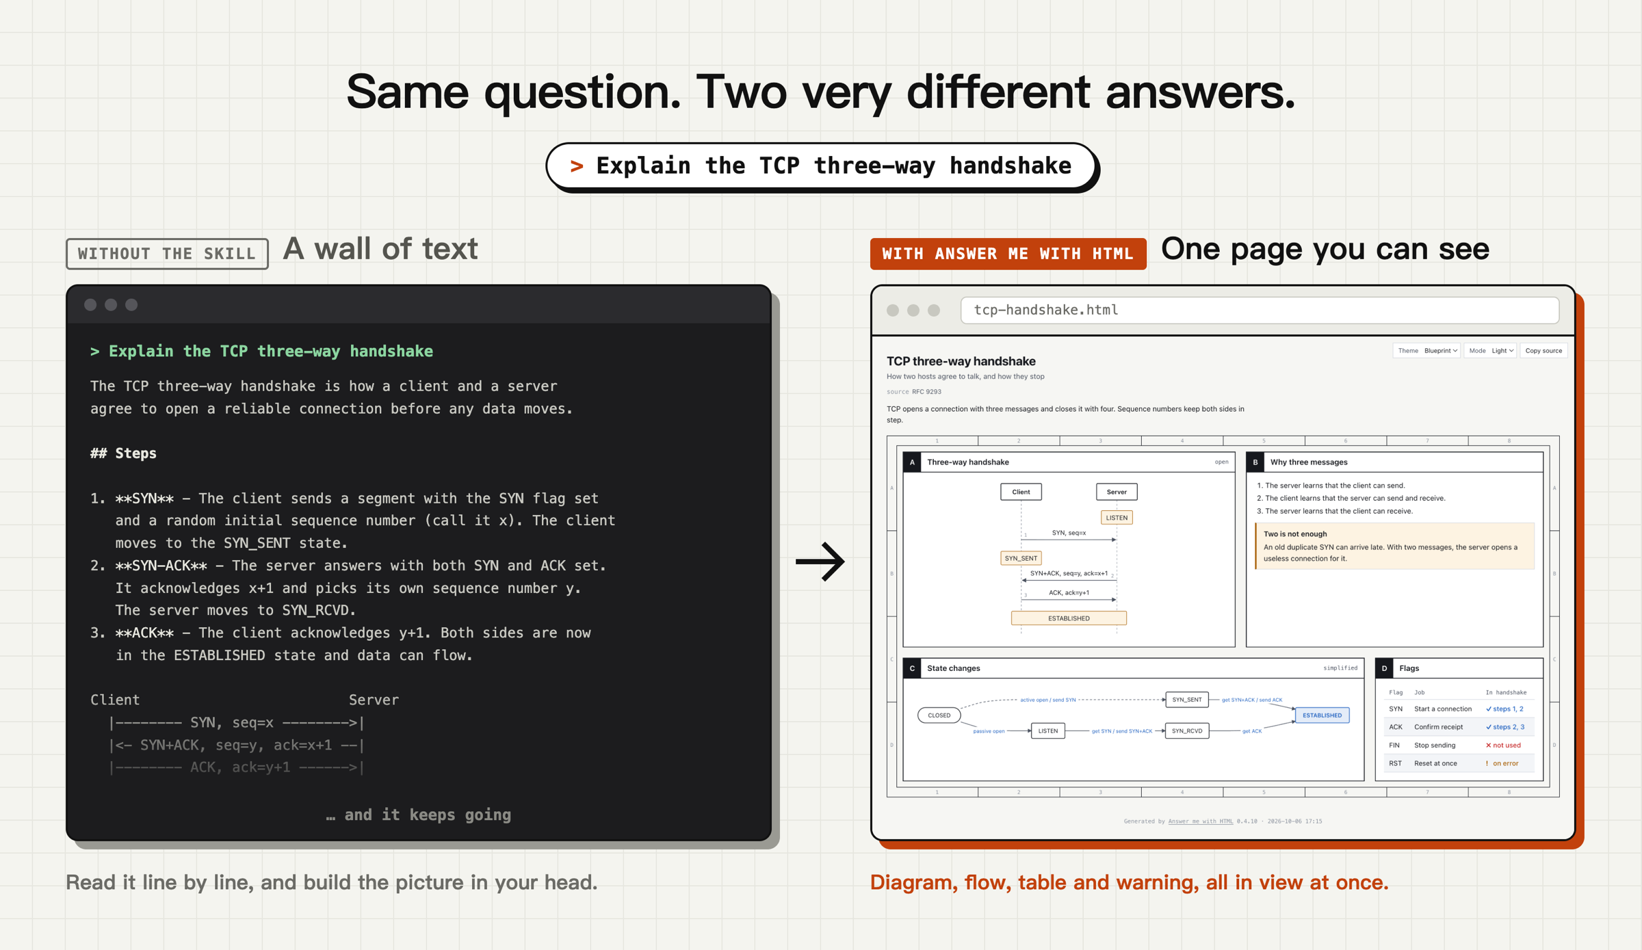Open the Mode Light dropdown
This screenshot has width=1642, height=950.
(1491, 351)
